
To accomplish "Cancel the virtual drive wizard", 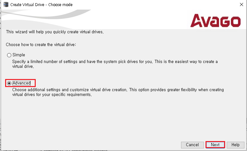I will click(x=192, y=145).
